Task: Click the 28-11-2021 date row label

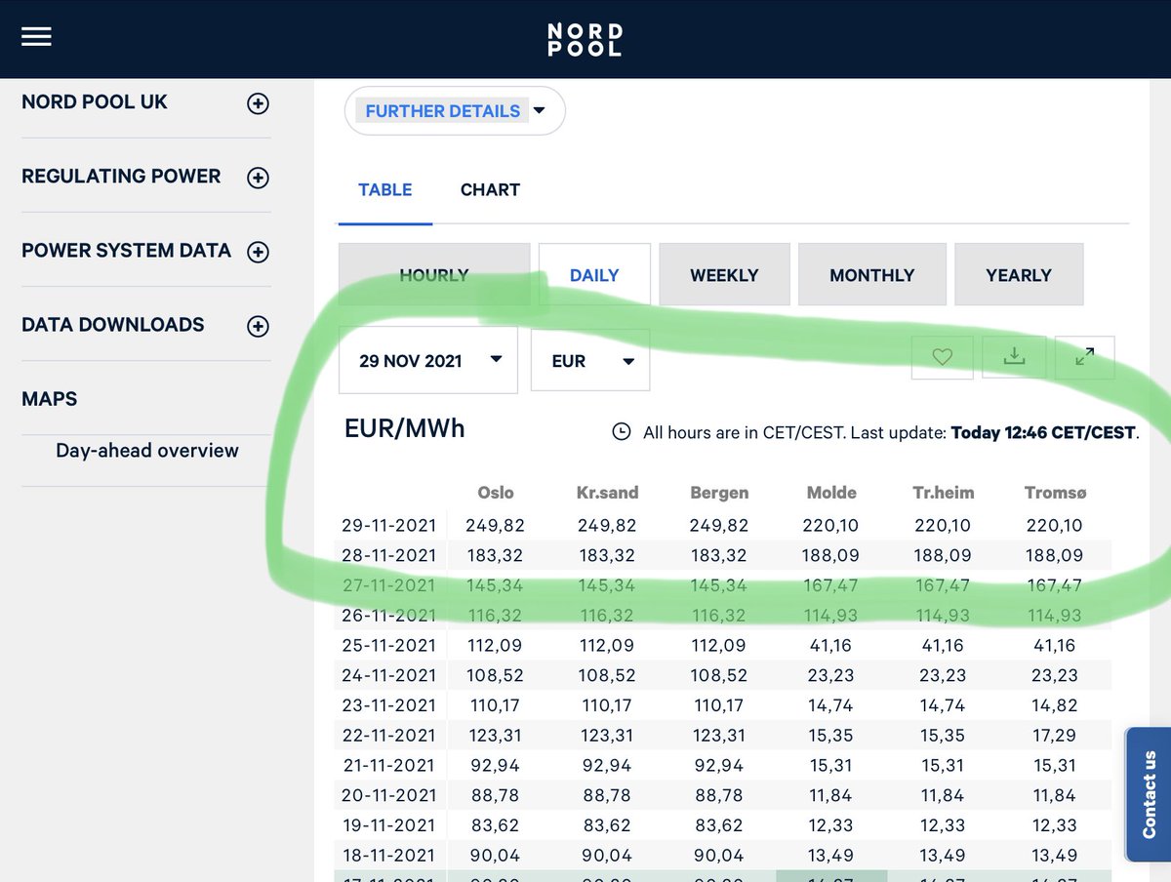Action: (x=388, y=555)
